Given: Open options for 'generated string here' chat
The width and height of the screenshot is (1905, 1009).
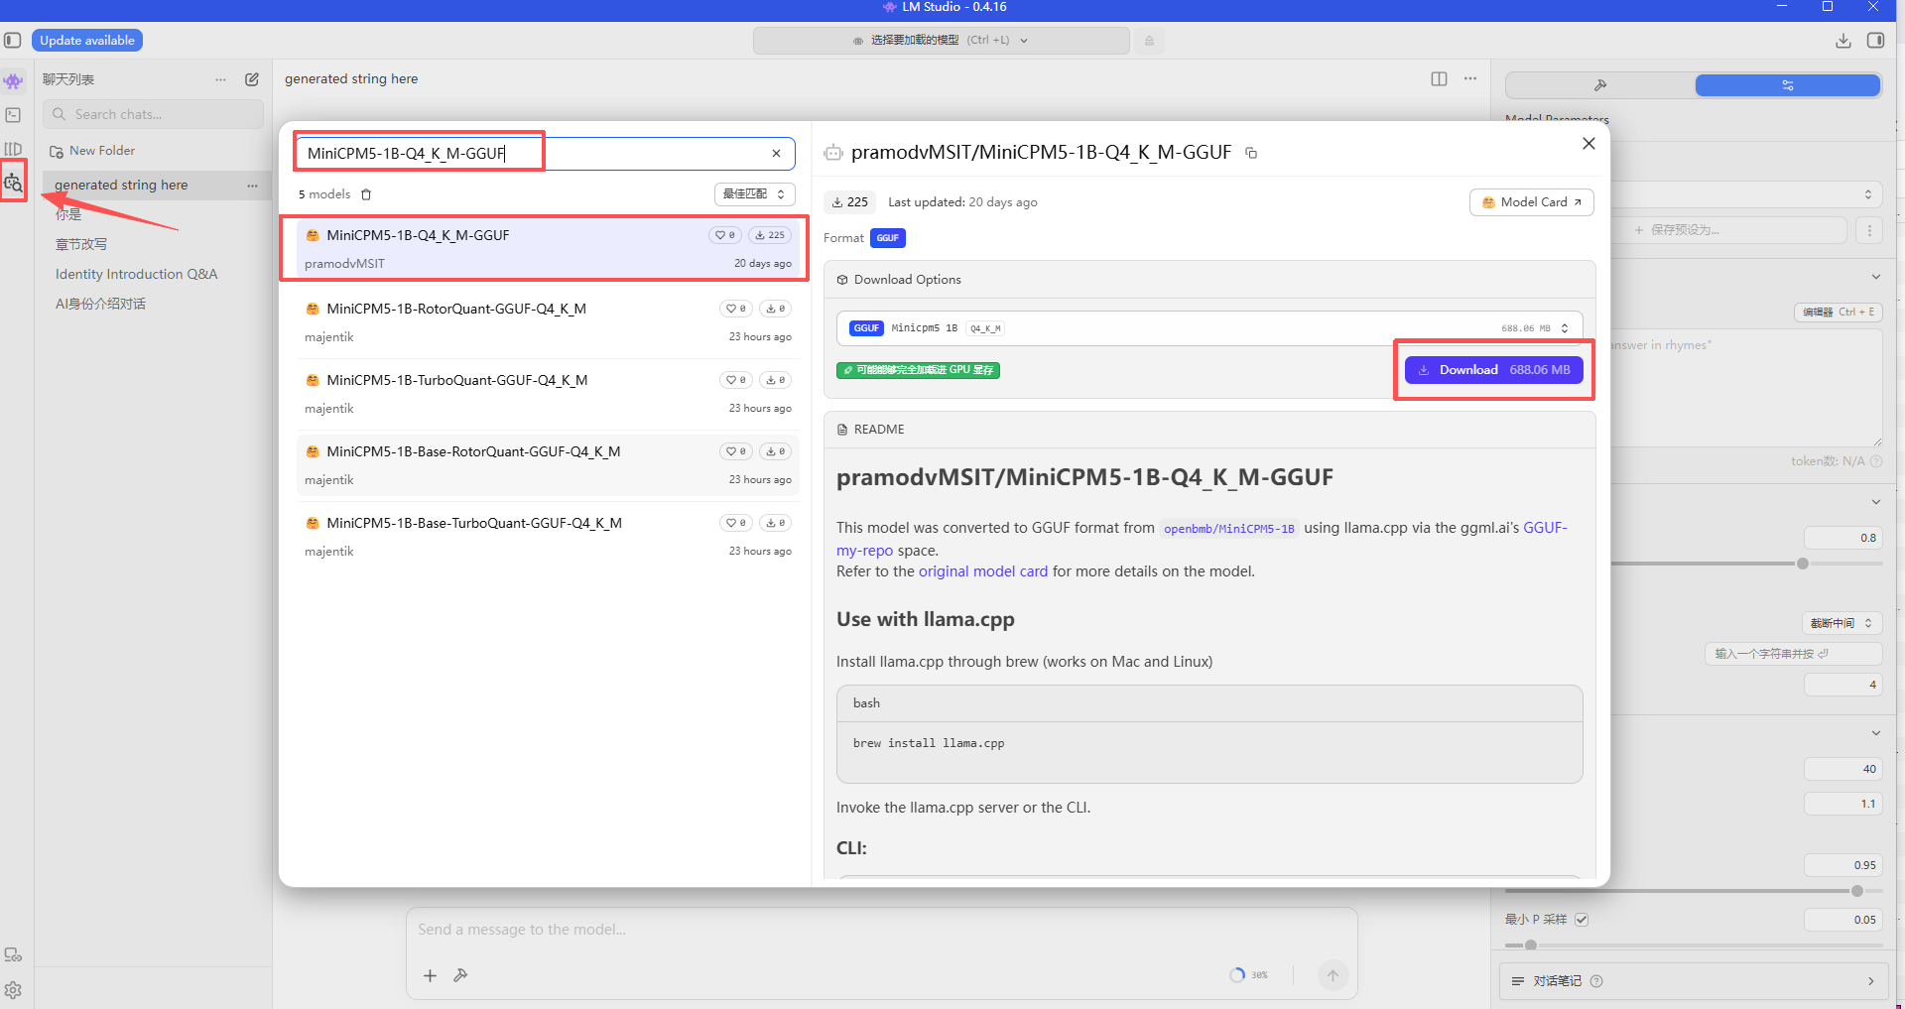Looking at the screenshot, I should [252, 186].
